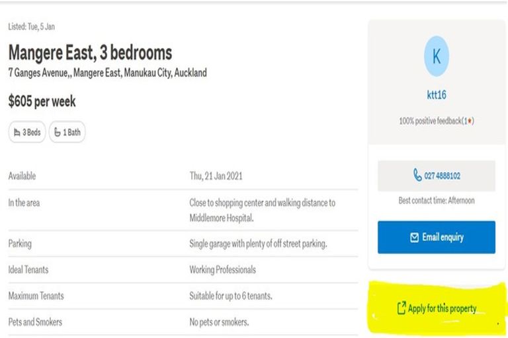Click the $605 per week price
508x338 pixels.
[x=42, y=102]
